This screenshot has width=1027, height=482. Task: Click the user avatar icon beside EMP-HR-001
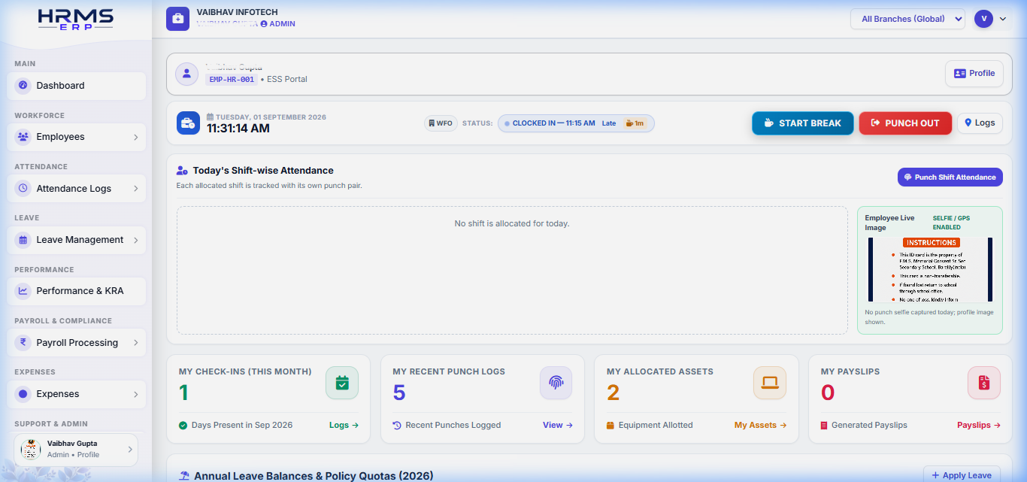(x=186, y=74)
